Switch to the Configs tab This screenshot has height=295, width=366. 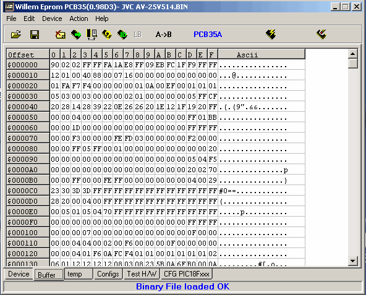pos(108,274)
